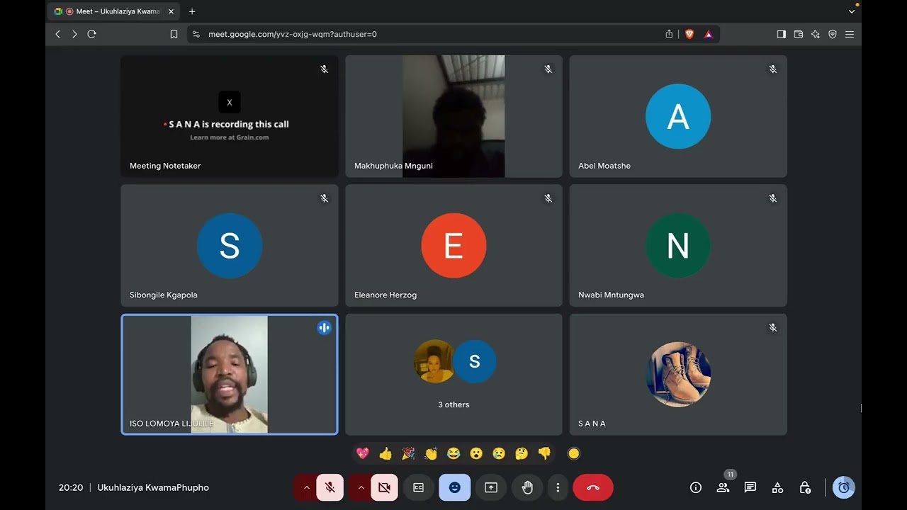
Task: Reload the current page
Action: click(91, 34)
